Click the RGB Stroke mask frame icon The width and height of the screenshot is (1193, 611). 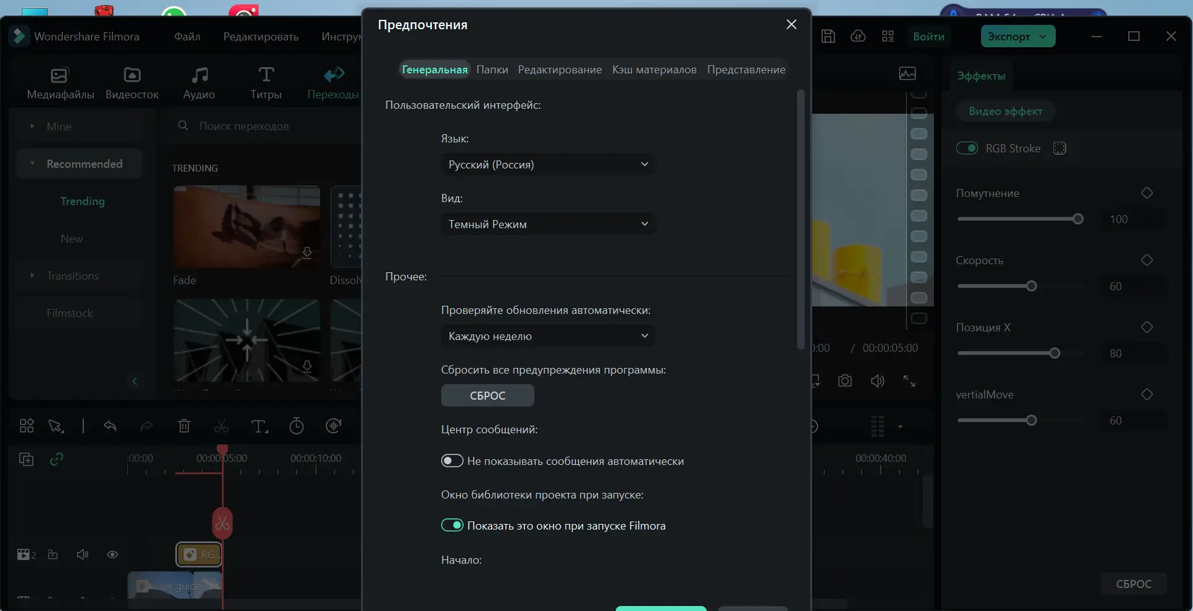1059,149
